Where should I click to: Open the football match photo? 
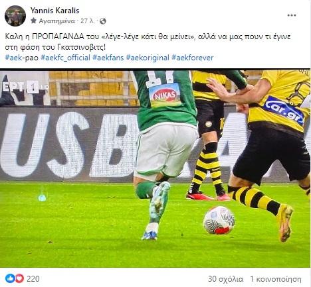click(x=155, y=169)
